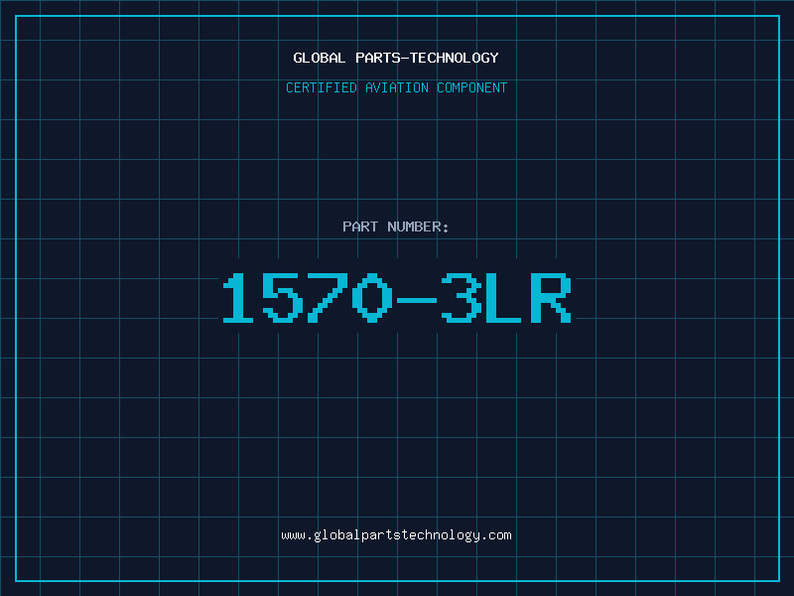Open the www.globalpartstechnology.com link
This screenshot has width=794, height=596.
[396, 535]
